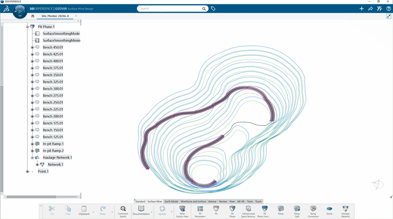Click in the Search input field
Screen dimensions: 393x219
[x=170, y=9]
